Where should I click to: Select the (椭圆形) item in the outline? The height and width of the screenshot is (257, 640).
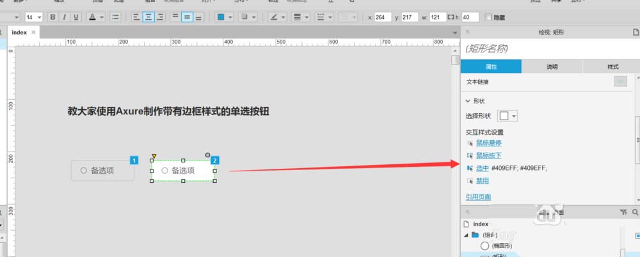click(502, 245)
